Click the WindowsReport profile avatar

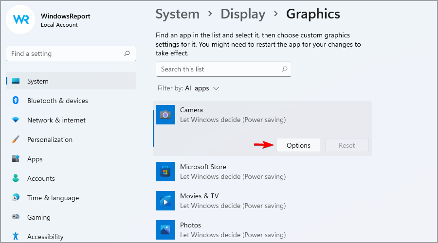pos(20,19)
